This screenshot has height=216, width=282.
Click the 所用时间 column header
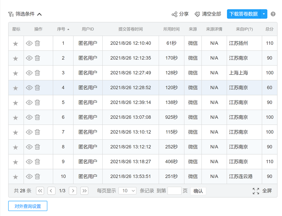171,30
